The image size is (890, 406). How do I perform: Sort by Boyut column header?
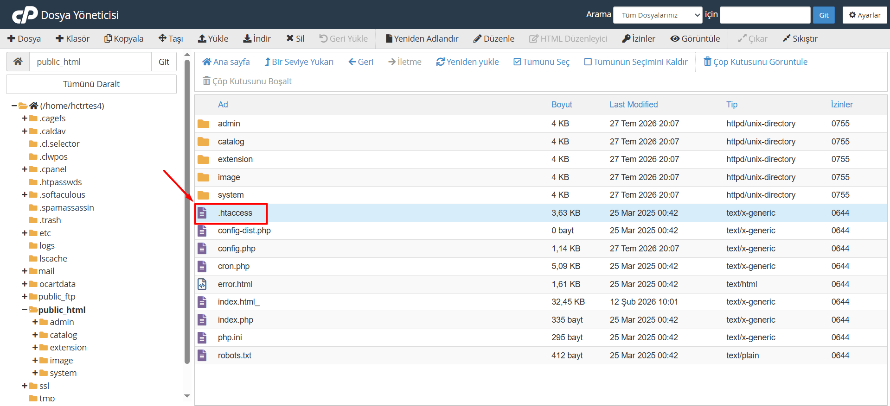click(562, 105)
